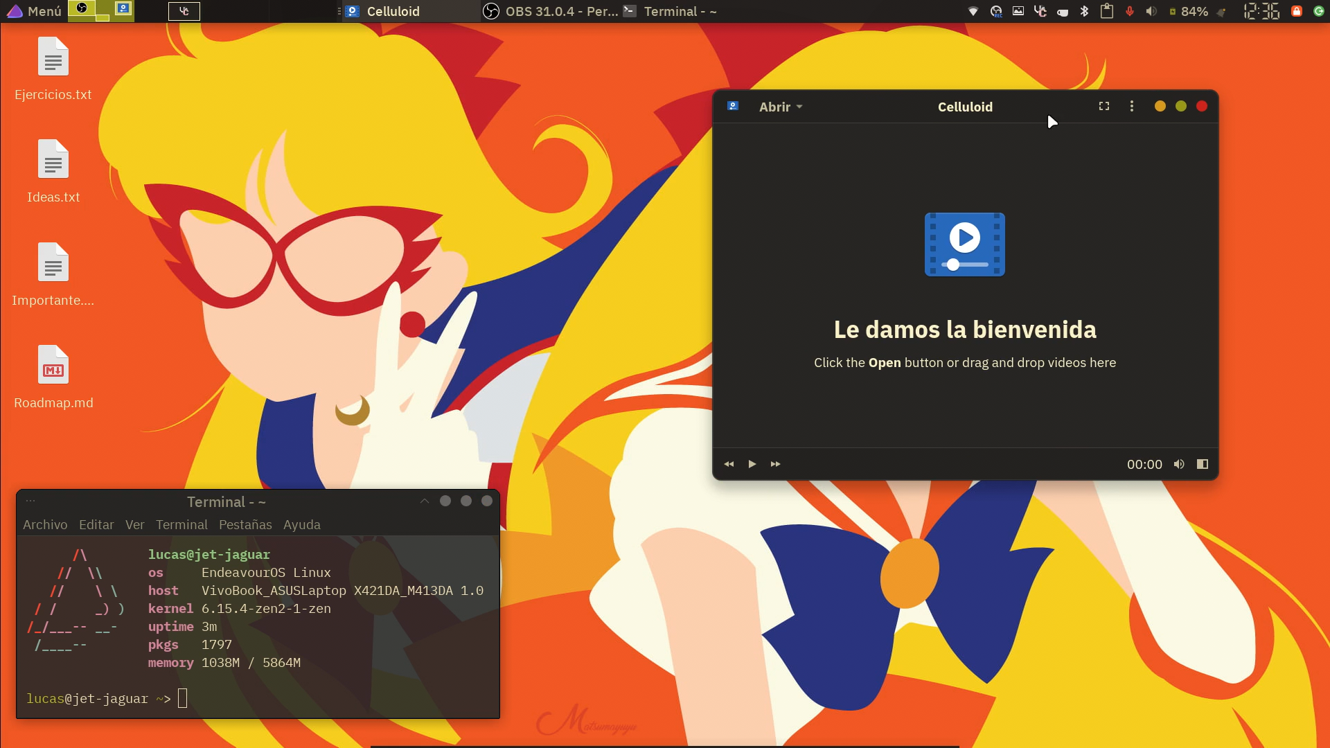
Task: Open Terminal window menu dots
Action: tap(30, 500)
